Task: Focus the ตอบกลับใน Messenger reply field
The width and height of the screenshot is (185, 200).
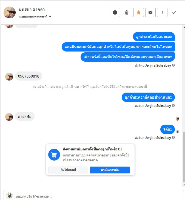Action: [94, 196]
